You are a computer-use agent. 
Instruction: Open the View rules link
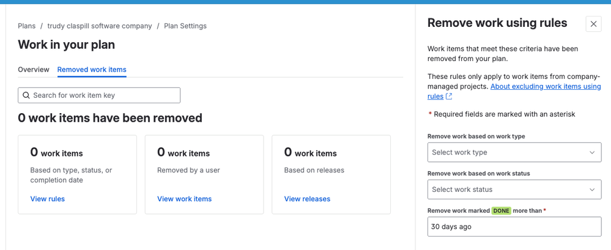pos(48,199)
